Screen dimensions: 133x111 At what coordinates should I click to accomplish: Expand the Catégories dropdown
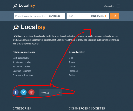pos(56,16)
